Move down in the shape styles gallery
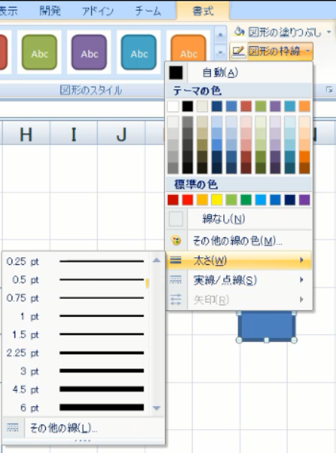 click(x=220, y=52)
